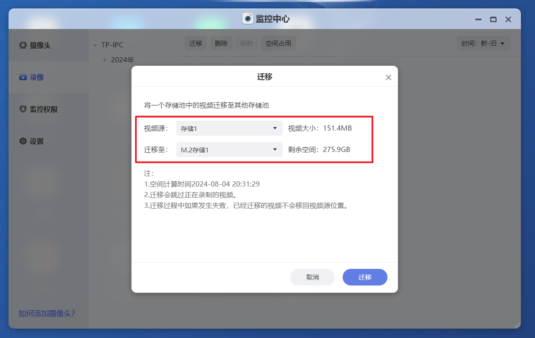Open the 如何添加摄像头? help link
Screen dimensions: 535x338
point(46,313)
